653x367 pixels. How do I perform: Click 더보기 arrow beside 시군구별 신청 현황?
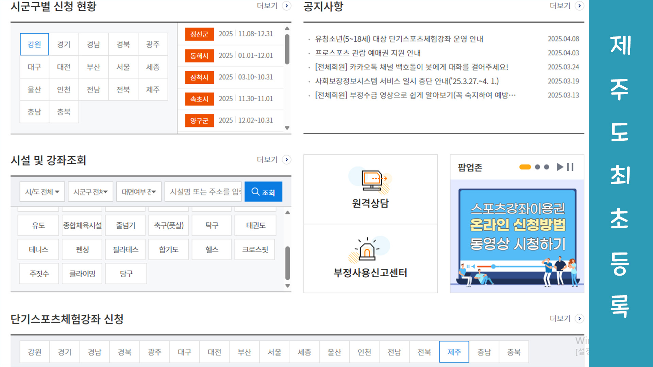coord(287,6)
